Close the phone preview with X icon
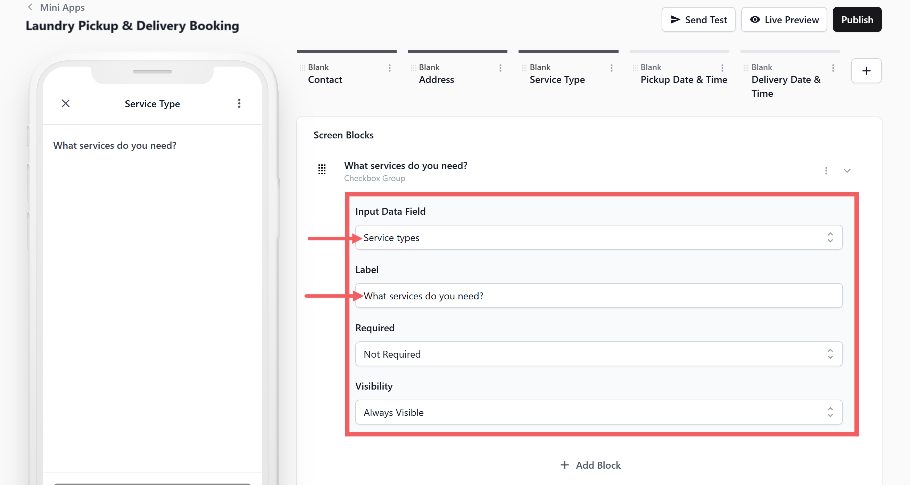Screen dimensions: 911x486 click(x=65, y=103)
